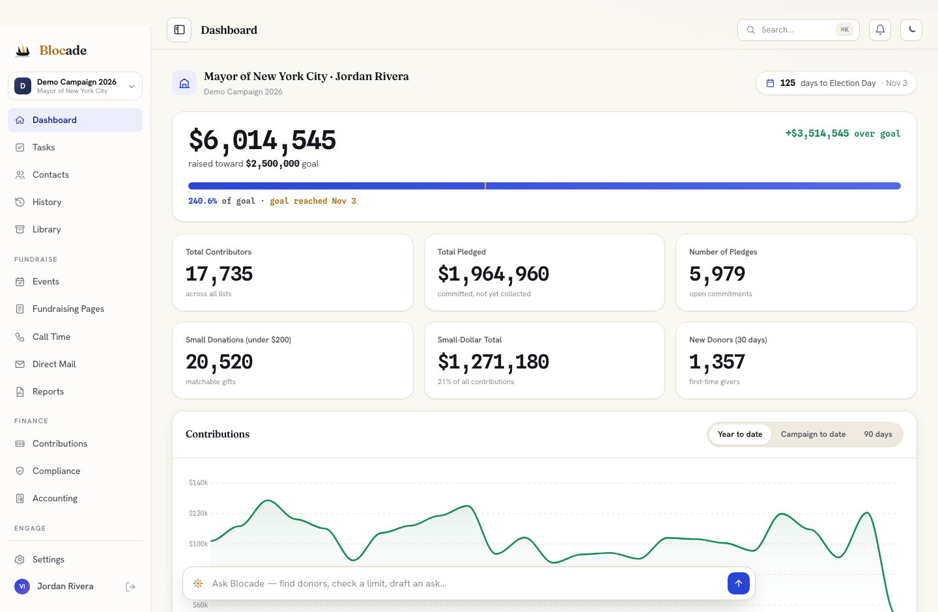Open the Number of Pledges card

(x=796, y=273)
